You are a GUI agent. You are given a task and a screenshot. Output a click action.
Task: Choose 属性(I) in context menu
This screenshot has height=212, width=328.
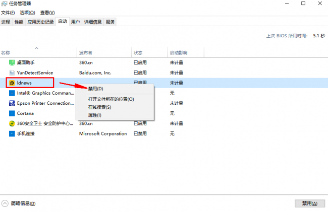coord(115,115)
